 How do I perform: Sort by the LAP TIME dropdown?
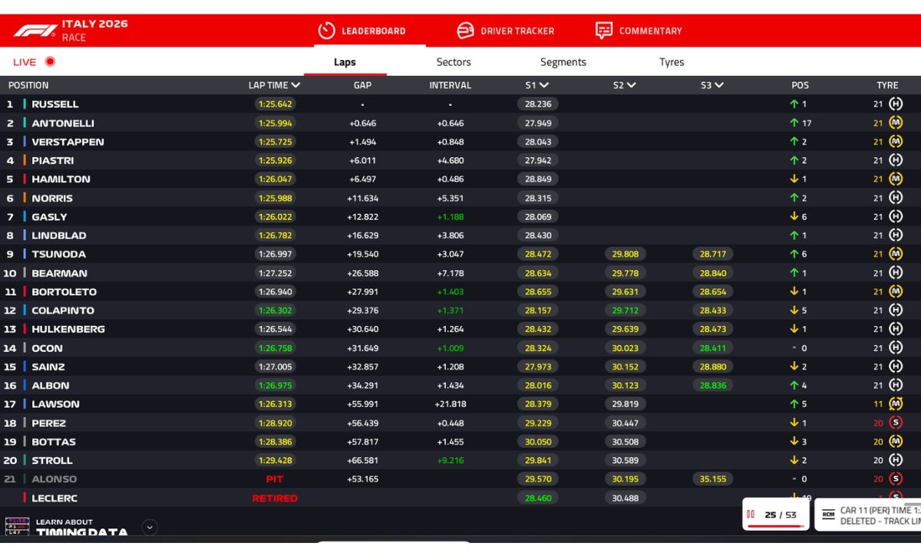(274, 85)
